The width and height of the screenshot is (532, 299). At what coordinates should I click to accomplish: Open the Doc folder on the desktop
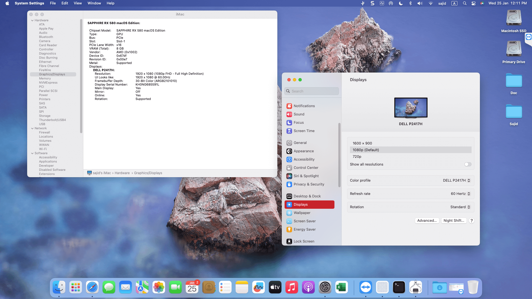click(x=514, y=84)
